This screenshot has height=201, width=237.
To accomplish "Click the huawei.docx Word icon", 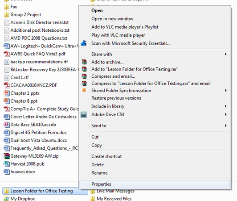I will point(7,172).
